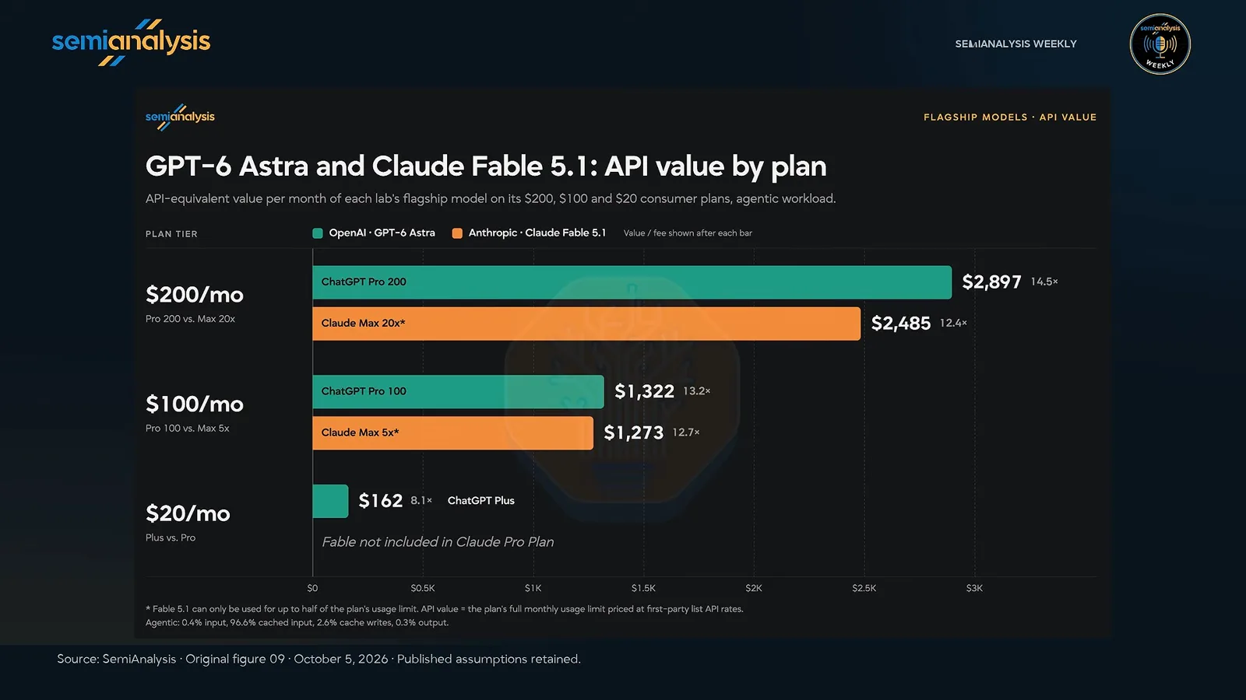Click the "12.4×" multiplier

tap(953, 323)
